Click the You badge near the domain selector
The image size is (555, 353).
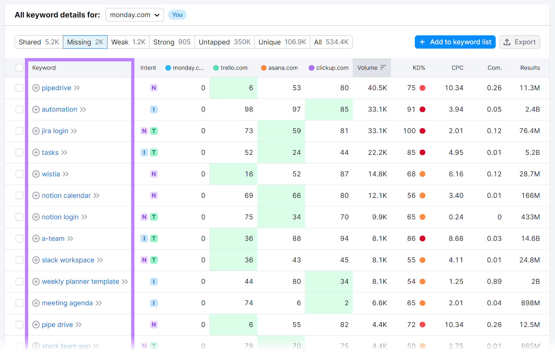point(177,15)
